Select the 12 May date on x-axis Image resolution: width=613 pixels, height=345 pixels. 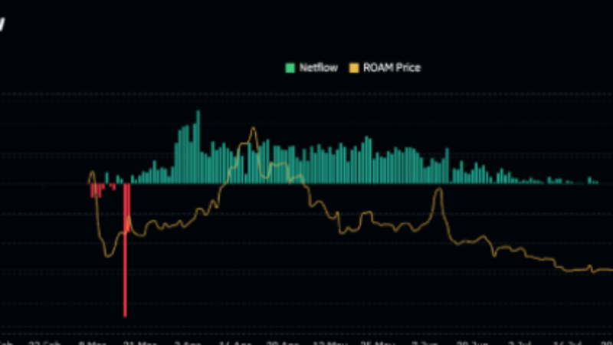pos(329,342)
